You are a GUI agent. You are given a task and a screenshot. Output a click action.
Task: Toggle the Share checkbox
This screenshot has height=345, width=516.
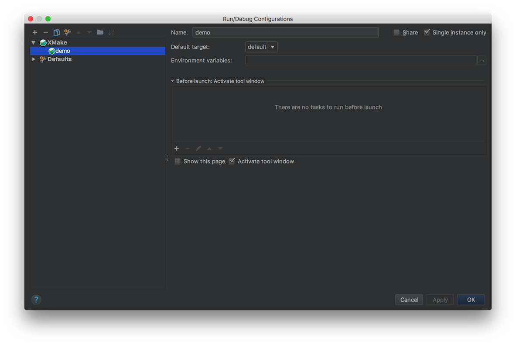[396, 32]
